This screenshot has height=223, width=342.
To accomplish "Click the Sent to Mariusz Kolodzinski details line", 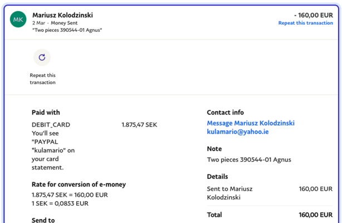I will tap(229, 193).
